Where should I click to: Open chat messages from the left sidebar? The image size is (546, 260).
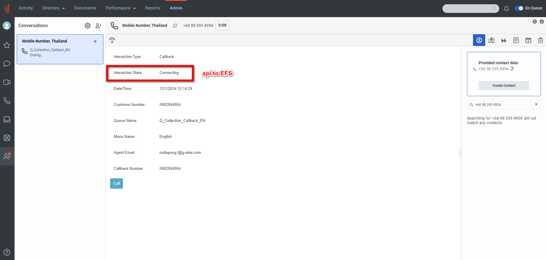7,64
